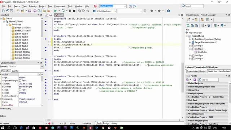Expand the Unit3.pas project node
The width and height of the screenshot is (231, 130).
tap(190, 55)
